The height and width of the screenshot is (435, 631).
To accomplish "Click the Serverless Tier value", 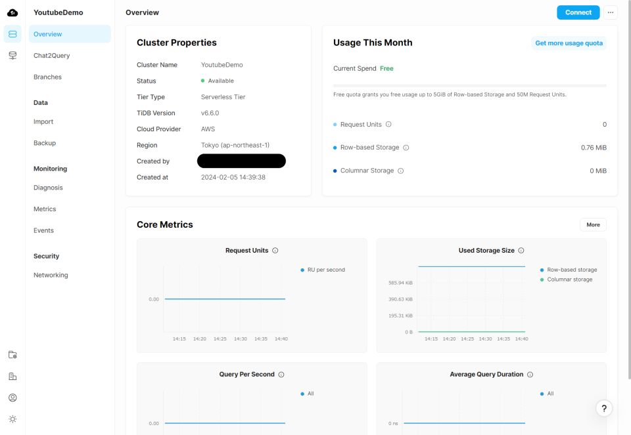I will click(x=223, y=97).
